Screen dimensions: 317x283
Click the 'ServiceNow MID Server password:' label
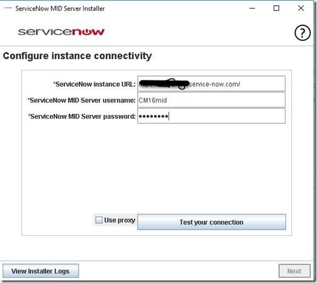(82, 116)
